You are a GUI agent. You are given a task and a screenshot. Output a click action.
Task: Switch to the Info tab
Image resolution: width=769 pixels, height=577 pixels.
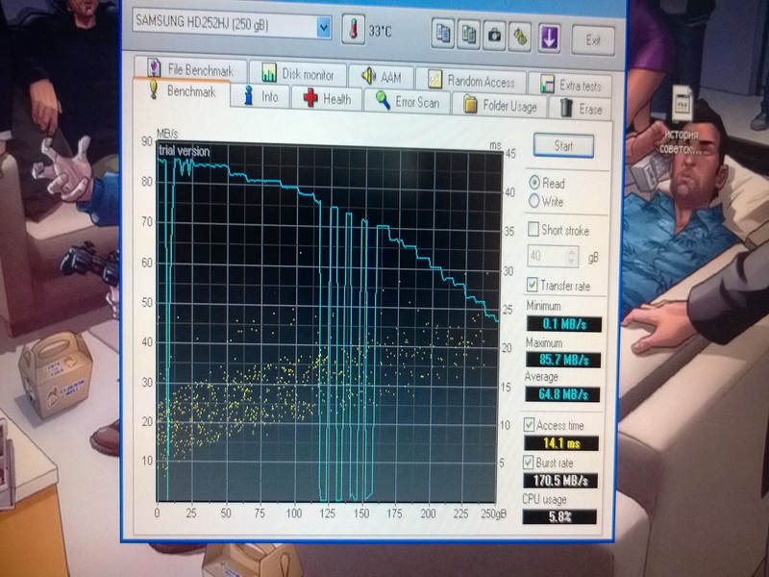pyautogui.click(x=260, y=96)
